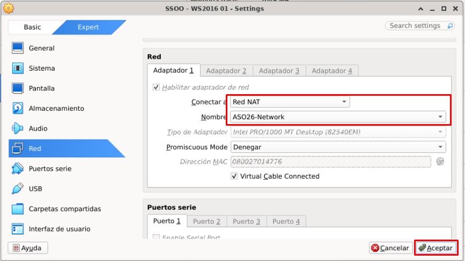Open the Promiscuous Mode Denegar dropdown

(x=338, y=147)
